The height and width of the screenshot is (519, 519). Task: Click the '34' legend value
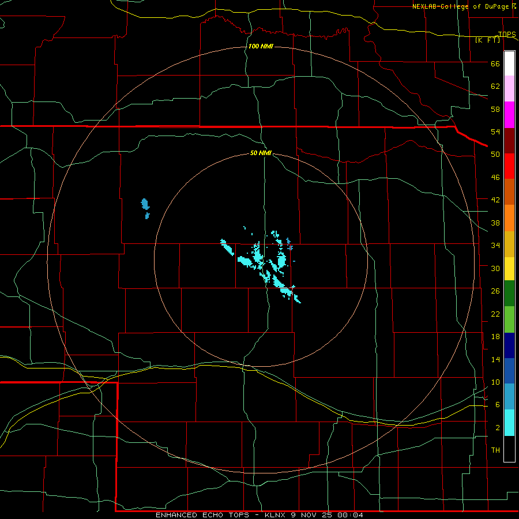(495, 246)
